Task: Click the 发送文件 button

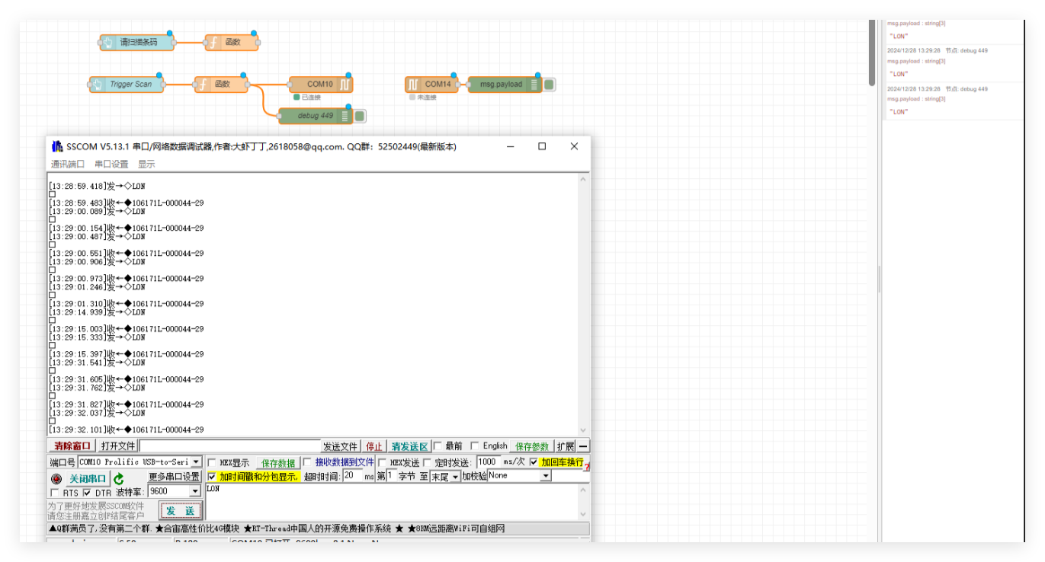Action: 340,446
